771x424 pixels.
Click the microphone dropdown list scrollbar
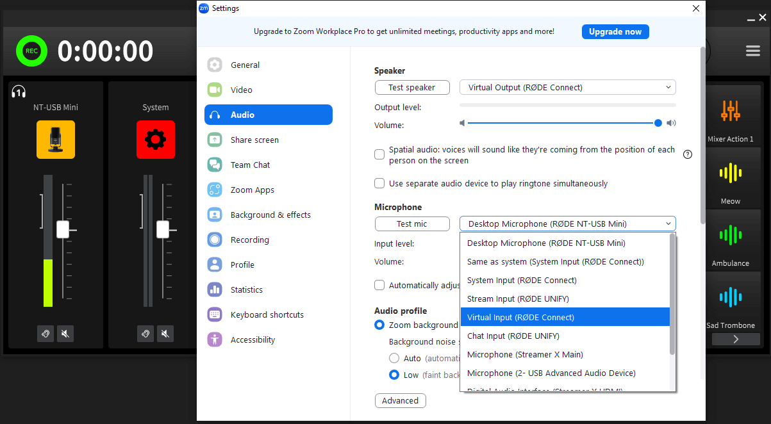pyautogui.click(x=672, y=294)
